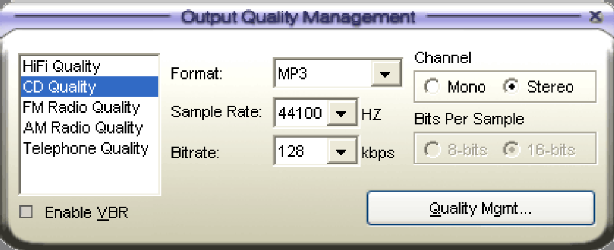Click the 44100 sample rate value
The height and width of the screenshot is (250, 614).
pyautogui.click(x=301, y=113)
